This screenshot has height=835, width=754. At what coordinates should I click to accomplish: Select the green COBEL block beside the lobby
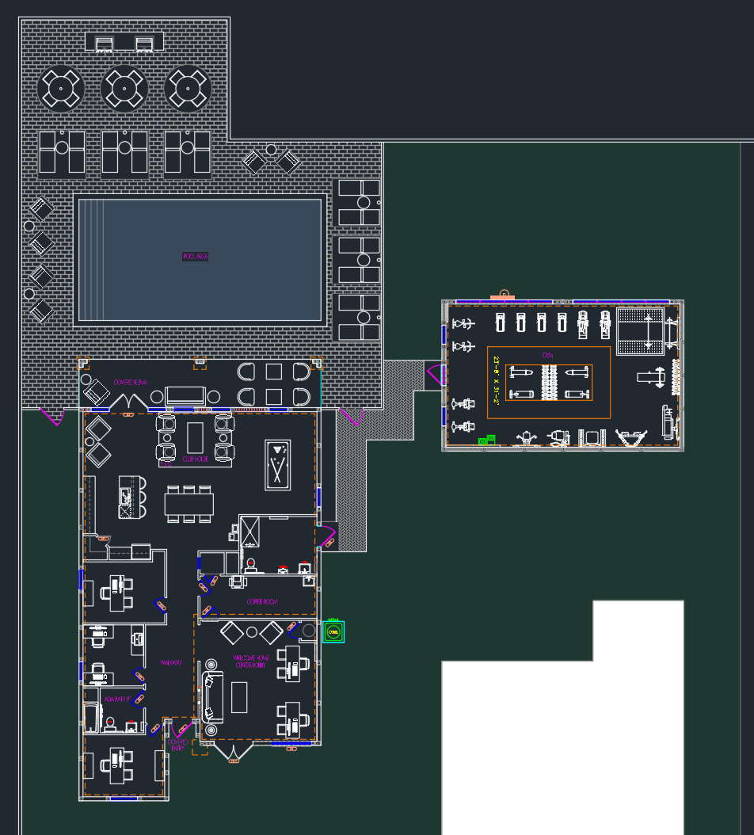point(333,631)
